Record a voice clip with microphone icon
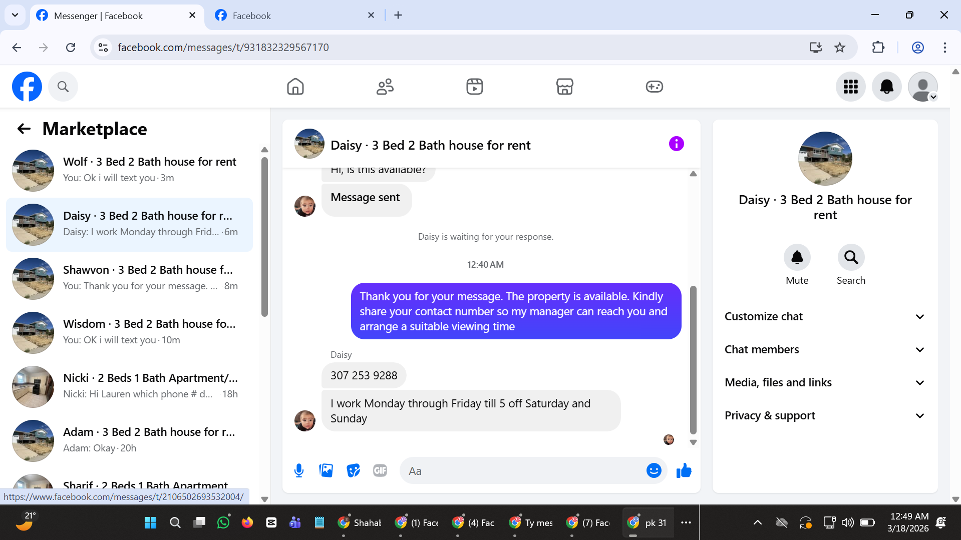The width and height of the screenshot is (961, 540). (x=299, y=470)
